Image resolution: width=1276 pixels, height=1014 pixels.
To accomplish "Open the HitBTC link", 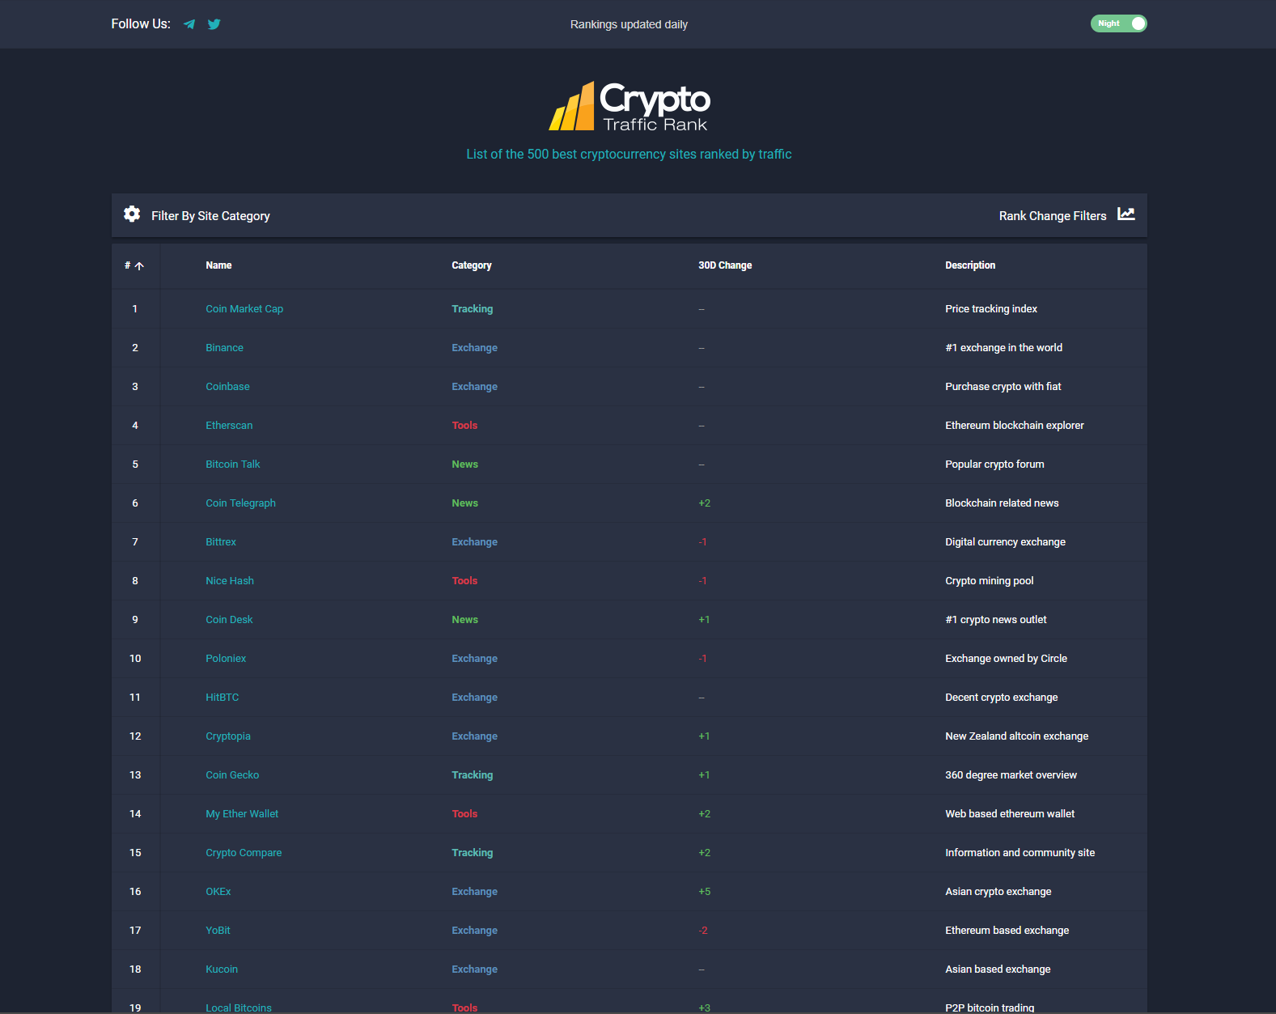I will (223, 698).
